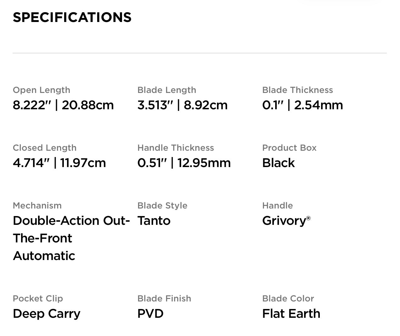400x336 pixels.
Task: Click the Flat Earth blade color value
Action: point(291,314)
